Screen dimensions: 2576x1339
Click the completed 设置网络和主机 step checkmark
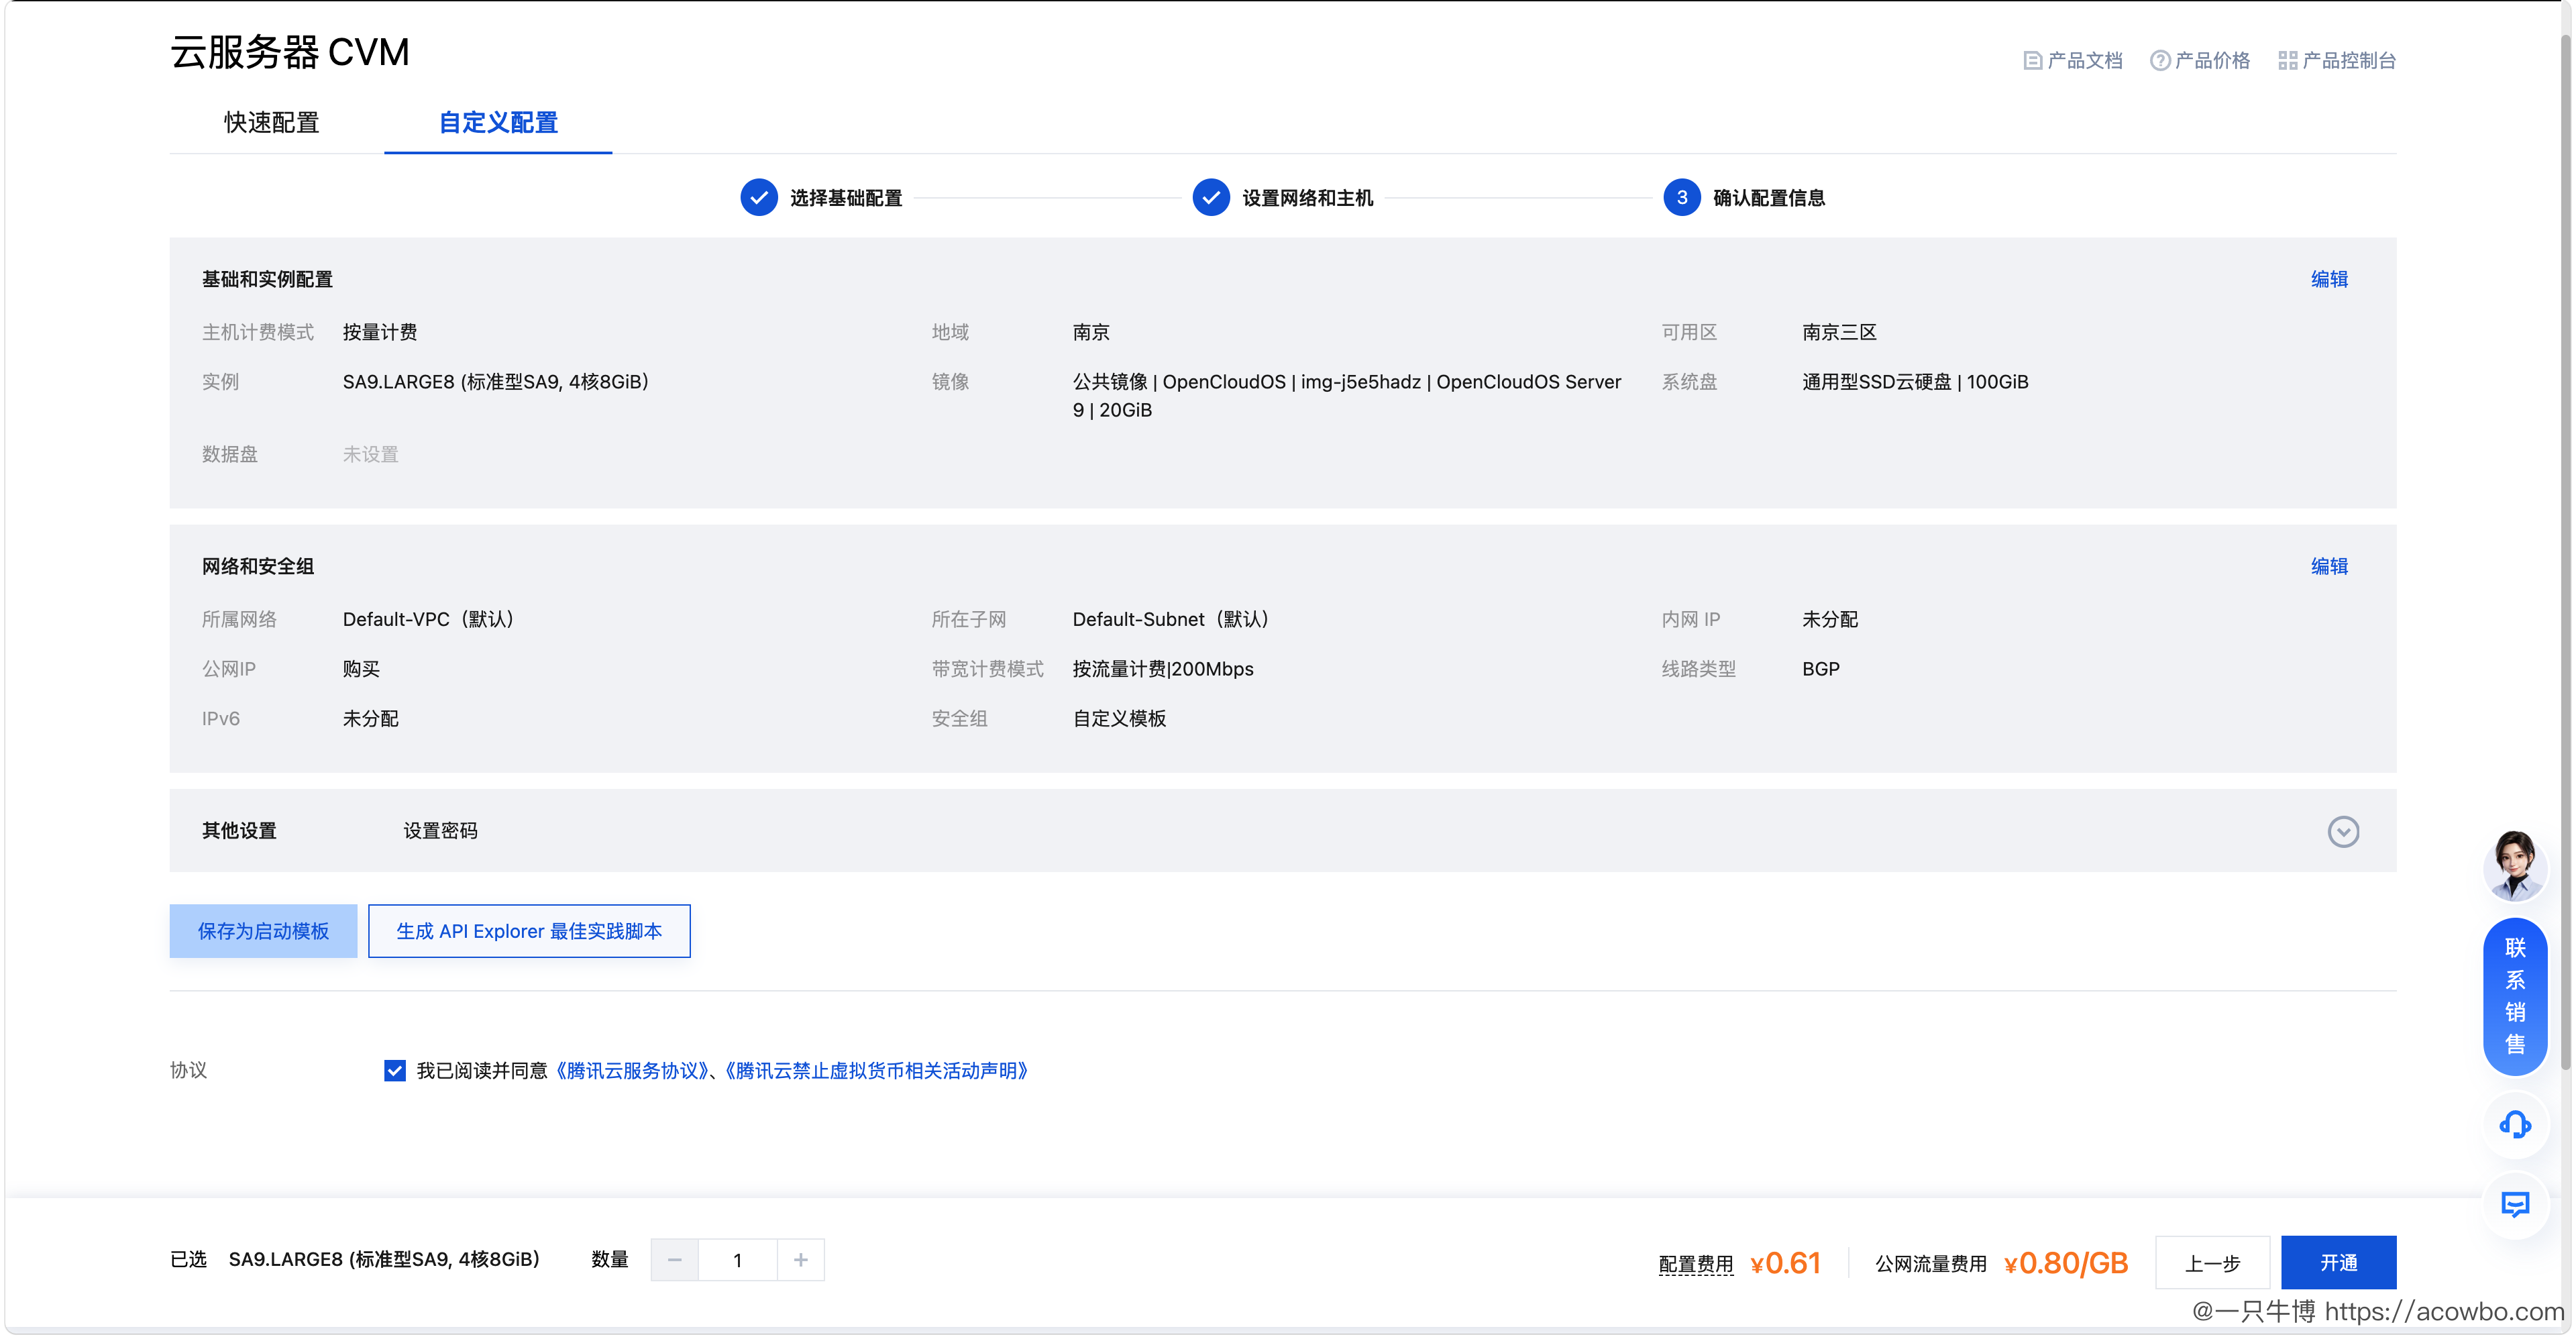coord(1211,198)
